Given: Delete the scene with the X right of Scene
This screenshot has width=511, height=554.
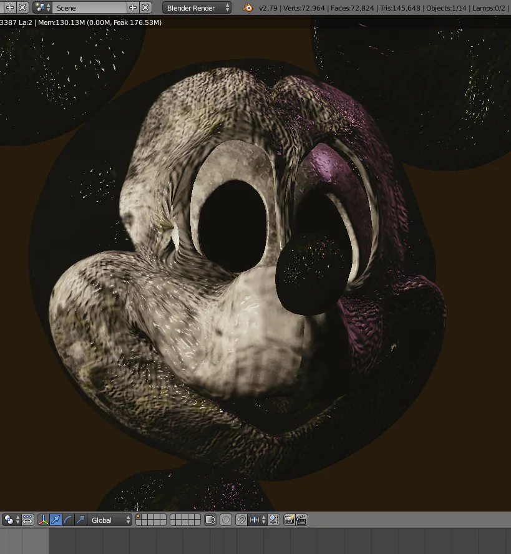Looking at the screenshot, I should pos(145,7).
